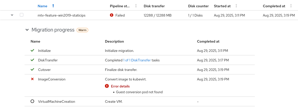This screenshot has width=298, height=107.
Task: Click the Name column ascending sort arrow
Action: click(53, 6)
